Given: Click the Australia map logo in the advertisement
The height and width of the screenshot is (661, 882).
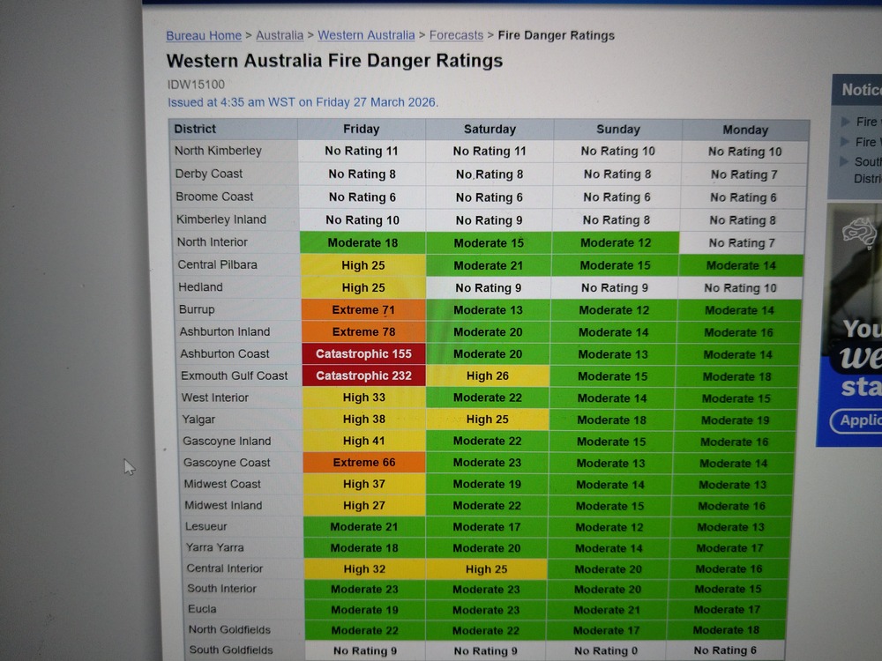Looking at the screenshot, I should pos(861,233).
